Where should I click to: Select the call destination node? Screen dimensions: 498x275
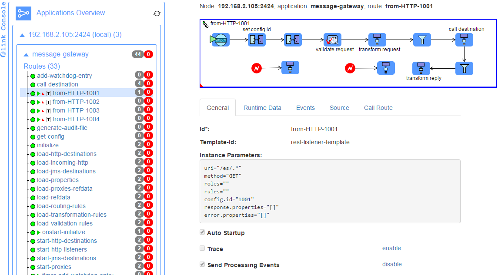click(465, 40)
